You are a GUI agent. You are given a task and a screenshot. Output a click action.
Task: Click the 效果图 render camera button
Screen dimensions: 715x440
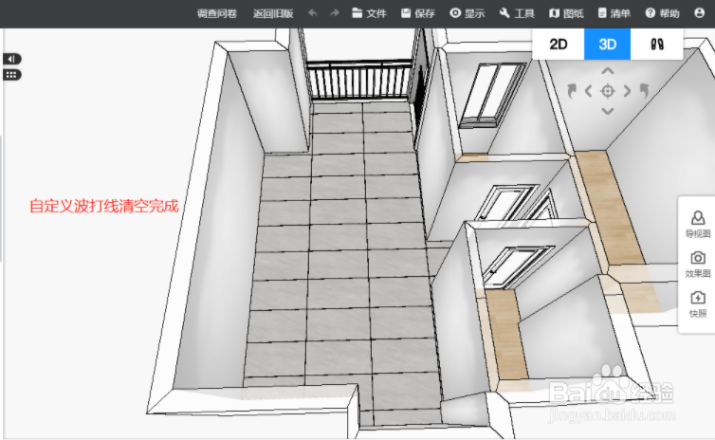[x=698, y=264]
